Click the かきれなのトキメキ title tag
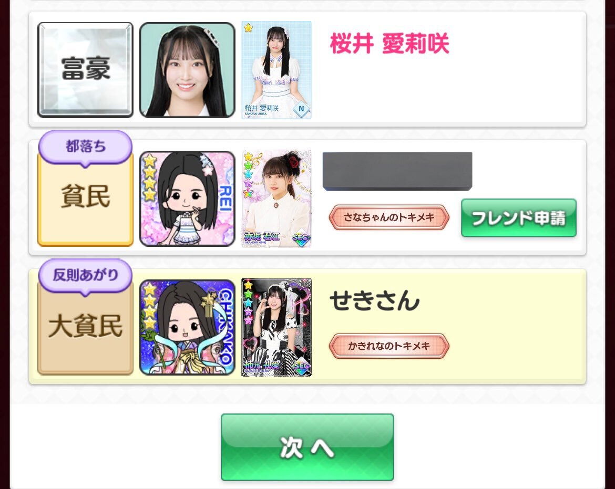The width and height of the screenshot is (615, 489). [x=389, y=346]
